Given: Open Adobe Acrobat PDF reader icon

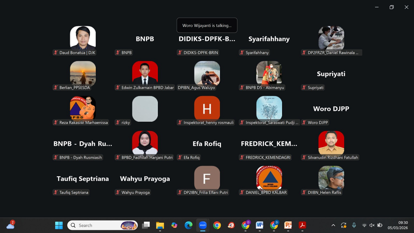Looking at the screenshot, I should 302,225.
